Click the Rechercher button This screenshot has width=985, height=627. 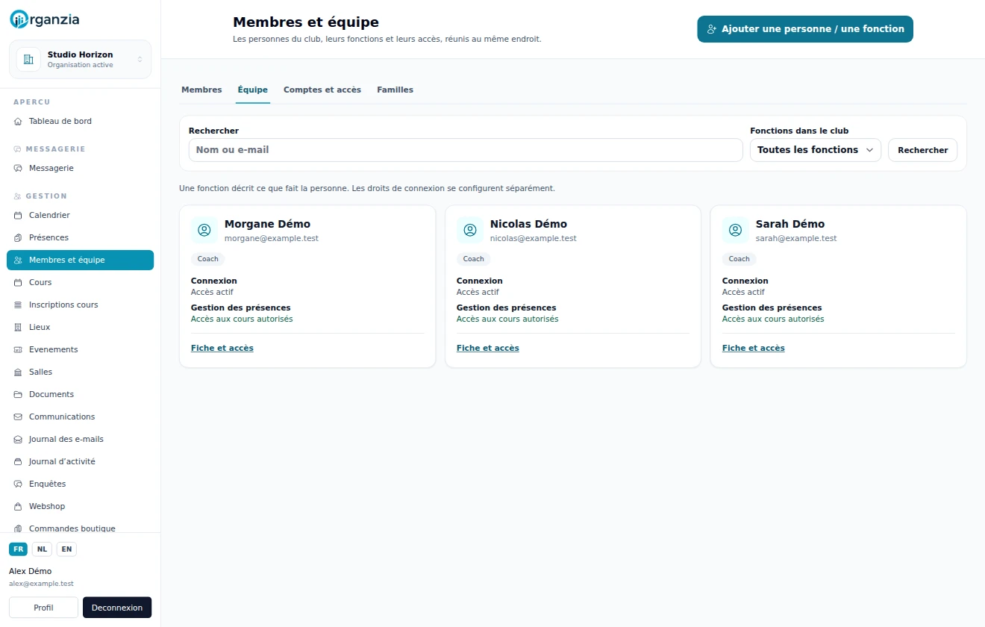pos(922,150)
